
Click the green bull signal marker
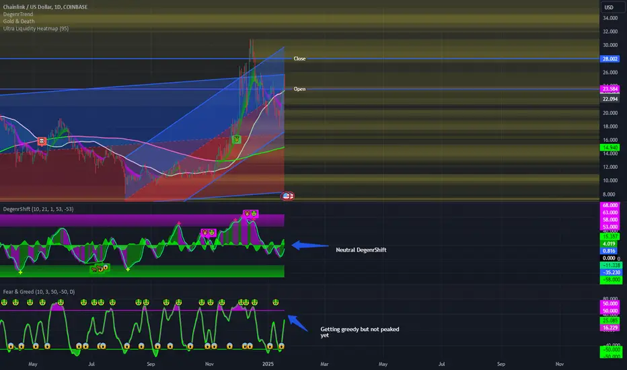coord(236,139)
